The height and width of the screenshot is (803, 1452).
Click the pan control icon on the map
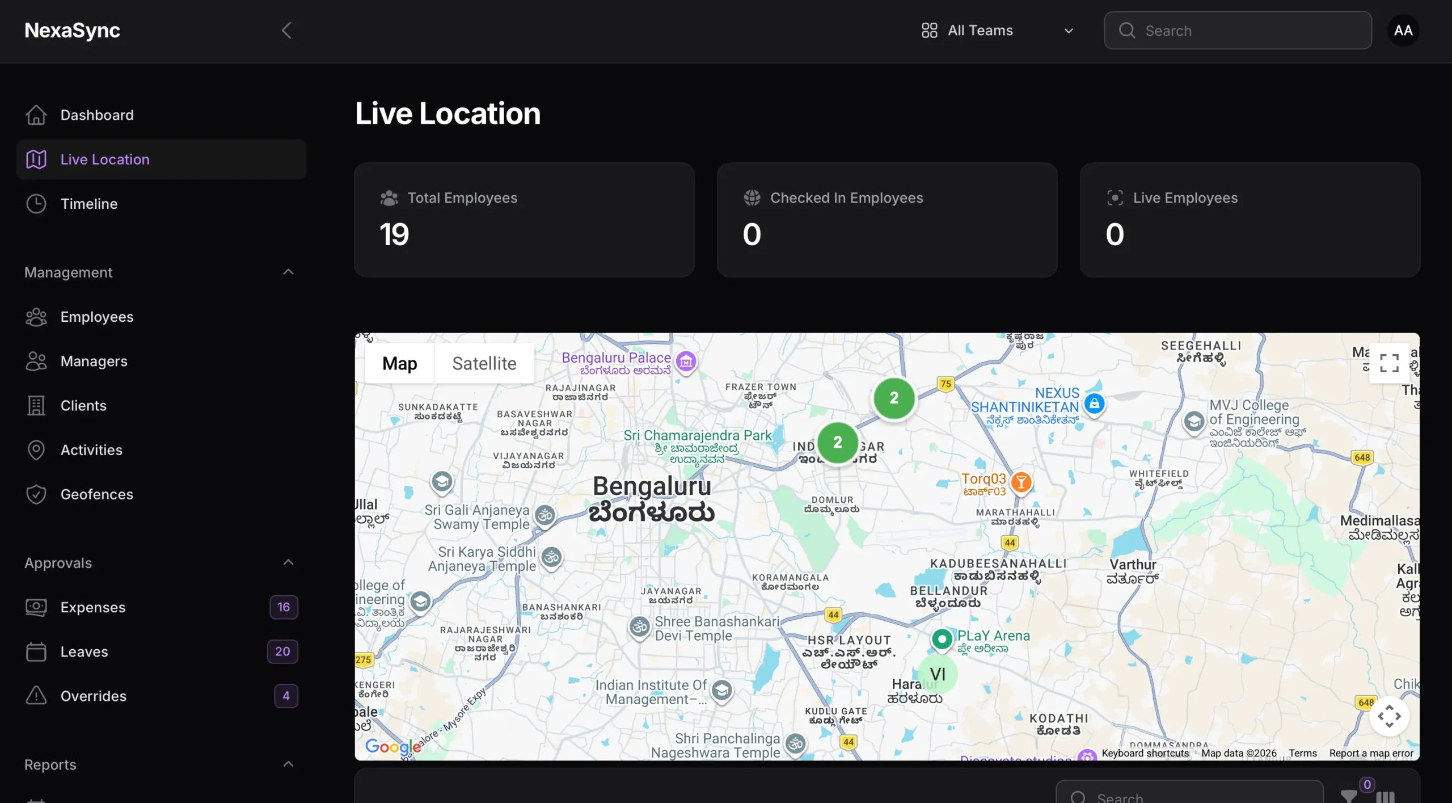tap(1390, 716)
